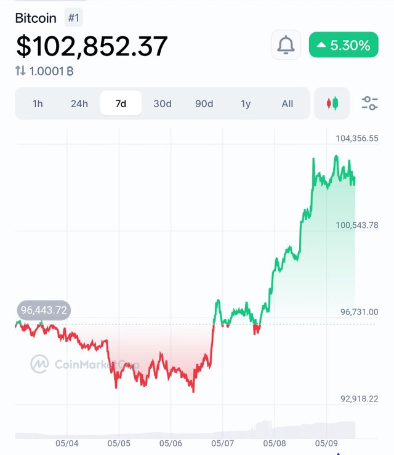The width and height of the screenshot is (394, 455).
Task: Tap the 96,443.72 opening price label
Action: pos(44,310)
